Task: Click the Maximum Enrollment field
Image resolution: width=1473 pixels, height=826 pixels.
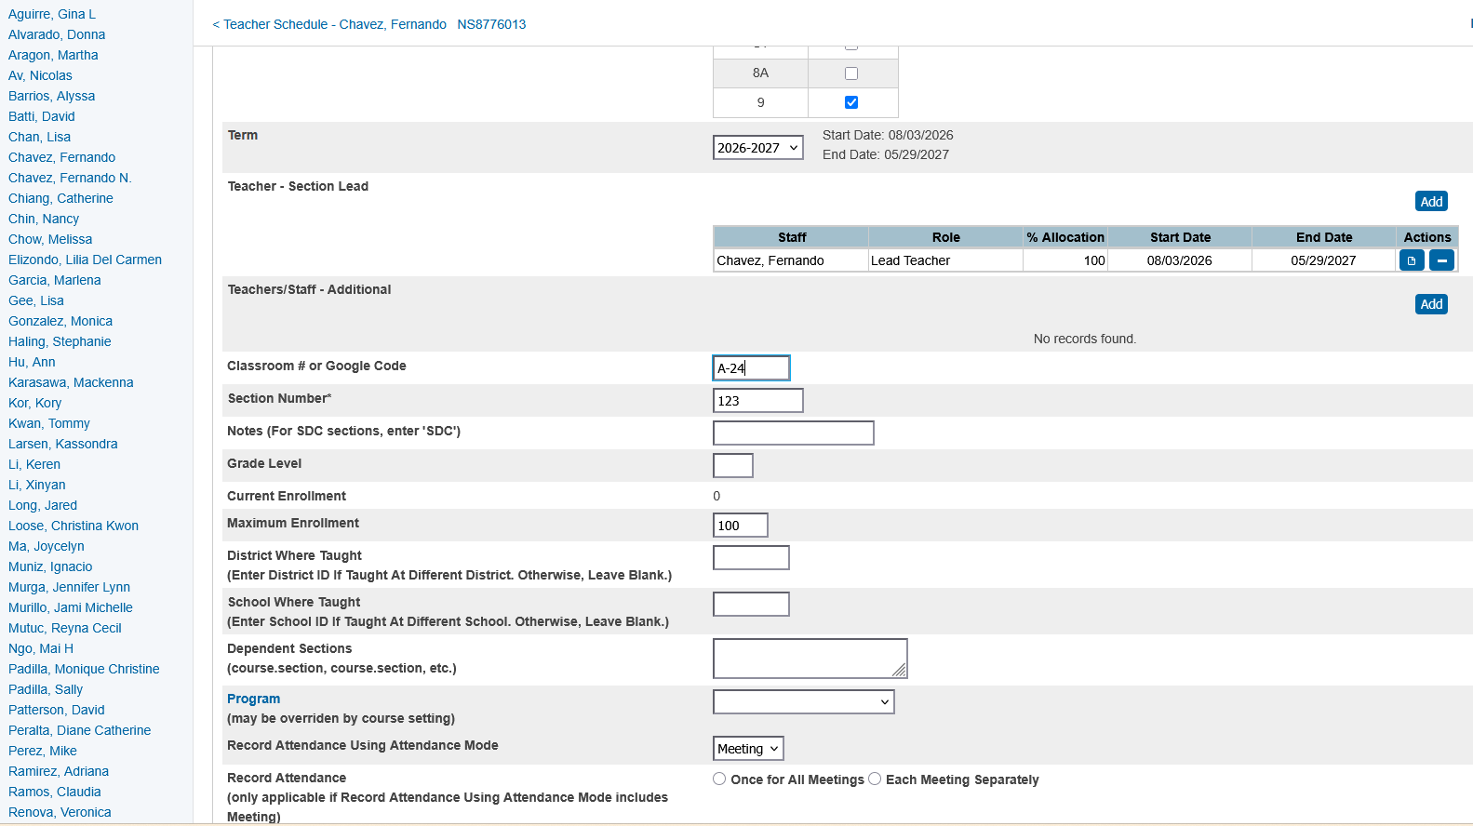Action: pos(740,526)
